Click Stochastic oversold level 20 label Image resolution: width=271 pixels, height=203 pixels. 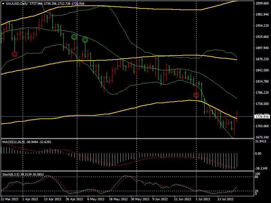tap(257, 191)
